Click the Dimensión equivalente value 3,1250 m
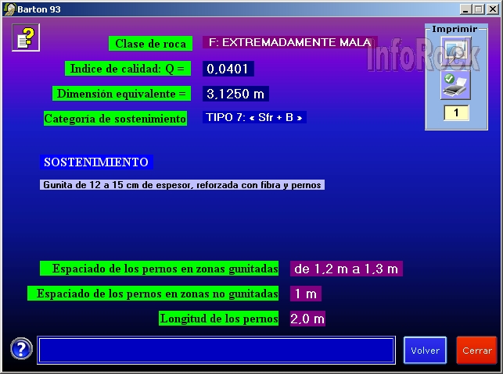The height and width of the screenshot is (374, 503). (x=235, y=94)
